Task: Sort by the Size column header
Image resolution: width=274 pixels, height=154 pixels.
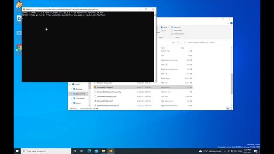Action: pos(182,48)
